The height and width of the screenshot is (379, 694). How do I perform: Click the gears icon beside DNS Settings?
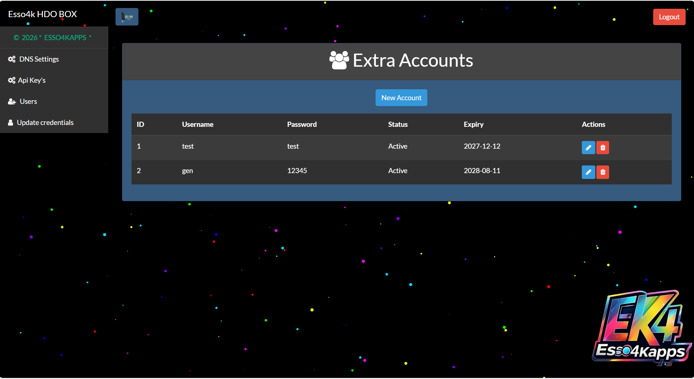12,59
